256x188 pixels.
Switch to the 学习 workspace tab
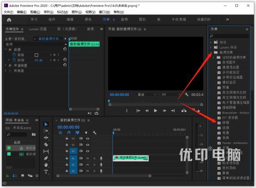tap(34, 19)
